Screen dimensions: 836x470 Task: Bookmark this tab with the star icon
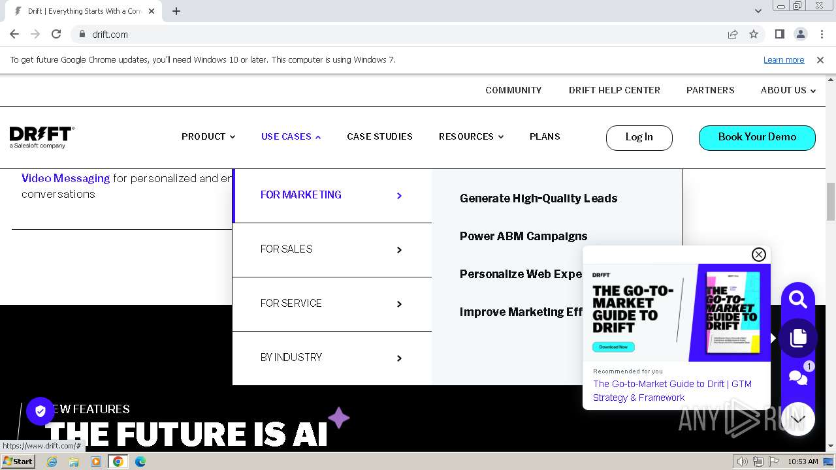[754, 34]
